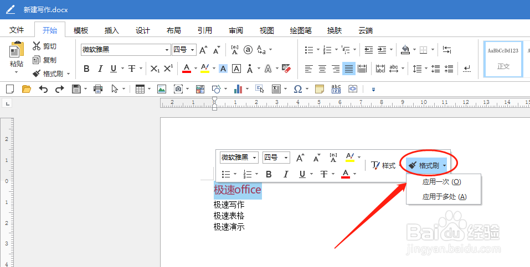
Task: Open mini toolbar font name dropdown
Action: click(x=255, y=158)
